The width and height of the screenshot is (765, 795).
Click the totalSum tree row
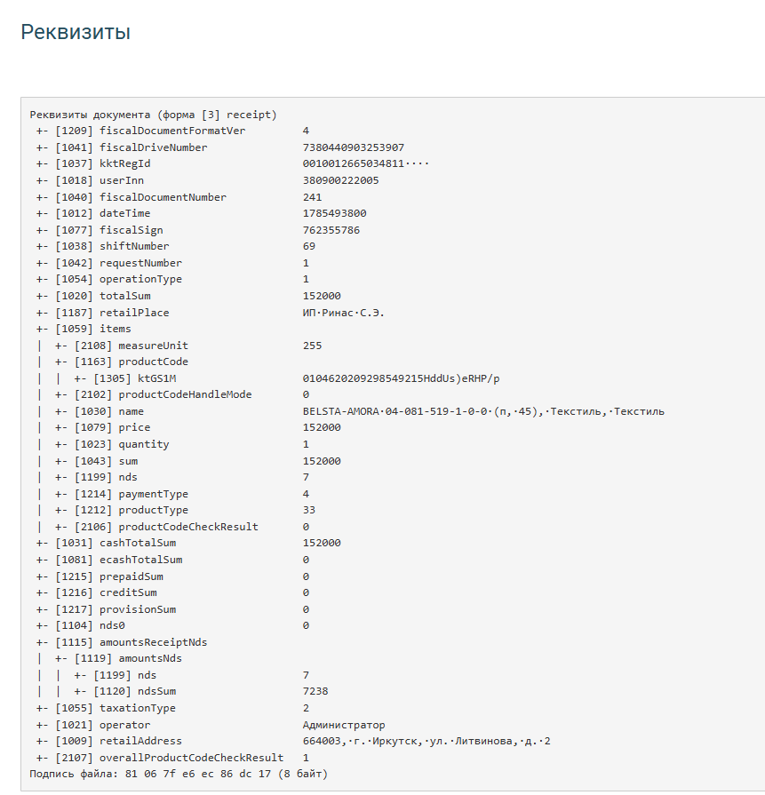(188, 296)
